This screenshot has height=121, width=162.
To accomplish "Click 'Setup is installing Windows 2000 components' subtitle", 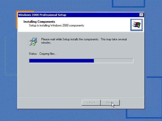I will 57,25.
